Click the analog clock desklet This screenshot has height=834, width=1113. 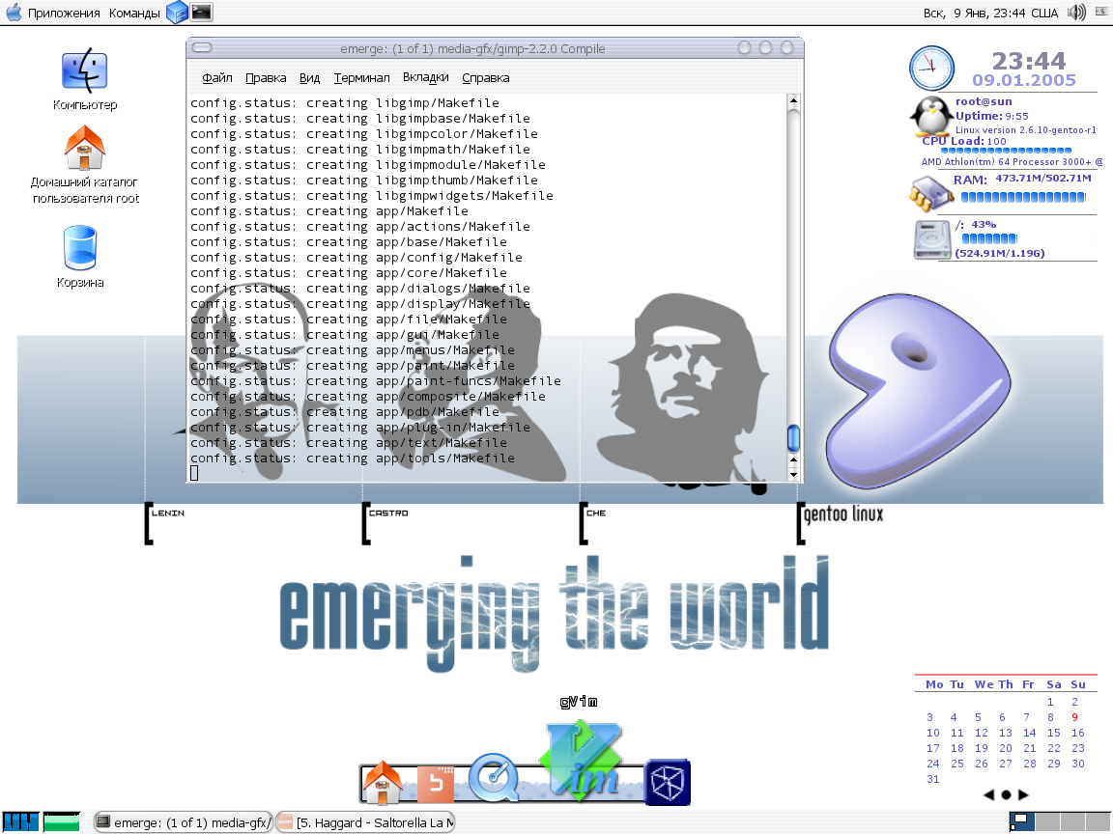tap(931, 69)
